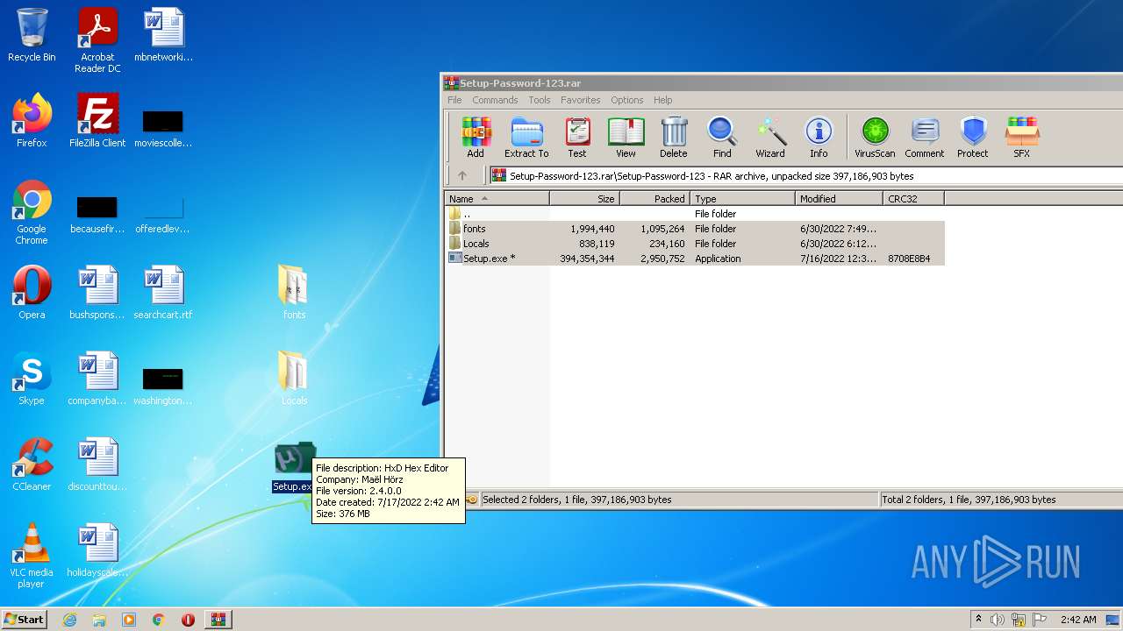This screenshot has width=1123, height=631.
Task: Click the Test archive icon
Action: (576, 138)
